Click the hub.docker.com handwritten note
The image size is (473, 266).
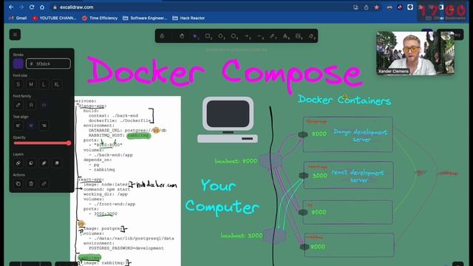click(x=157, y=185)
